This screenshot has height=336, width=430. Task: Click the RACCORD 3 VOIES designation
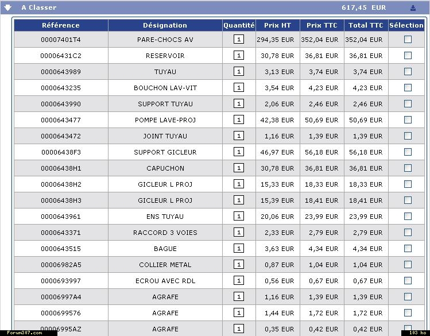pyautogui.click(x=165, y=233)
